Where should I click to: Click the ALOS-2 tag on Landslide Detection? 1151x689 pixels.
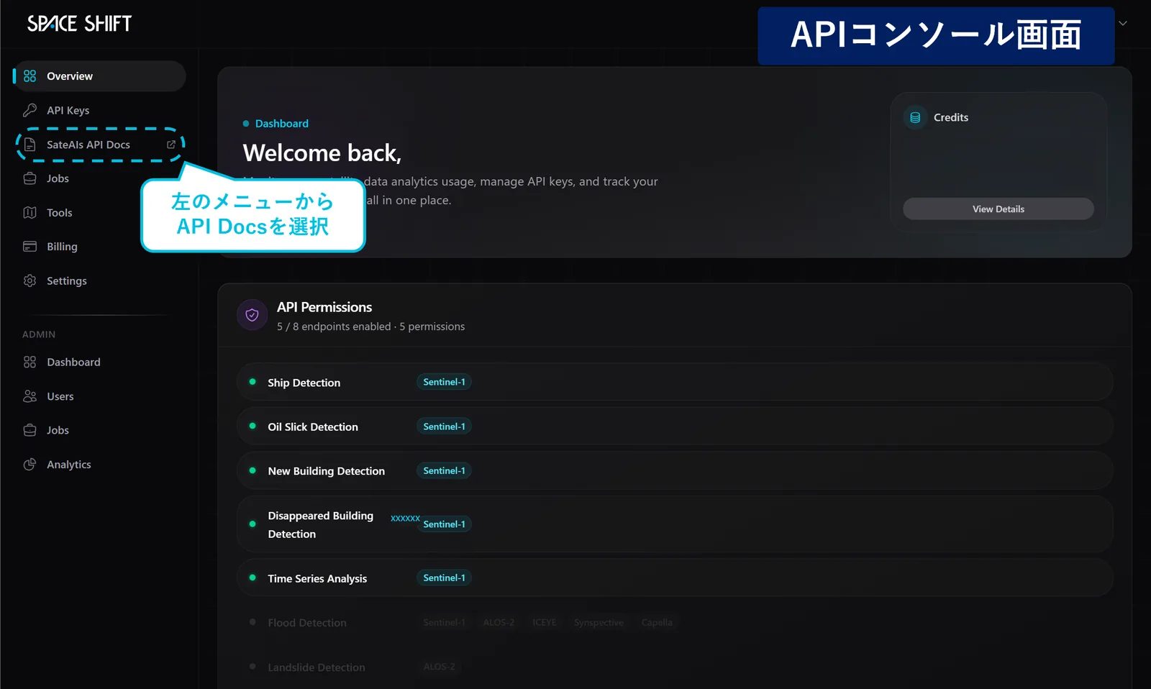tap(439, 667)
